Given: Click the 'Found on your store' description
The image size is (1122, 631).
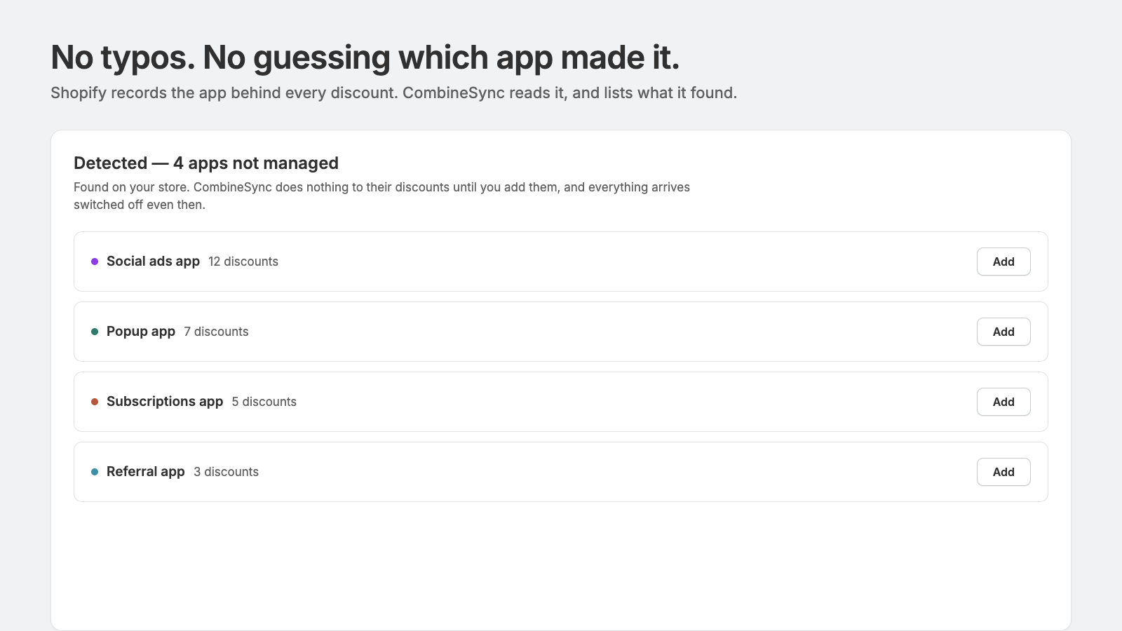Looking at the screenshot, I should [x=382, y=196].
